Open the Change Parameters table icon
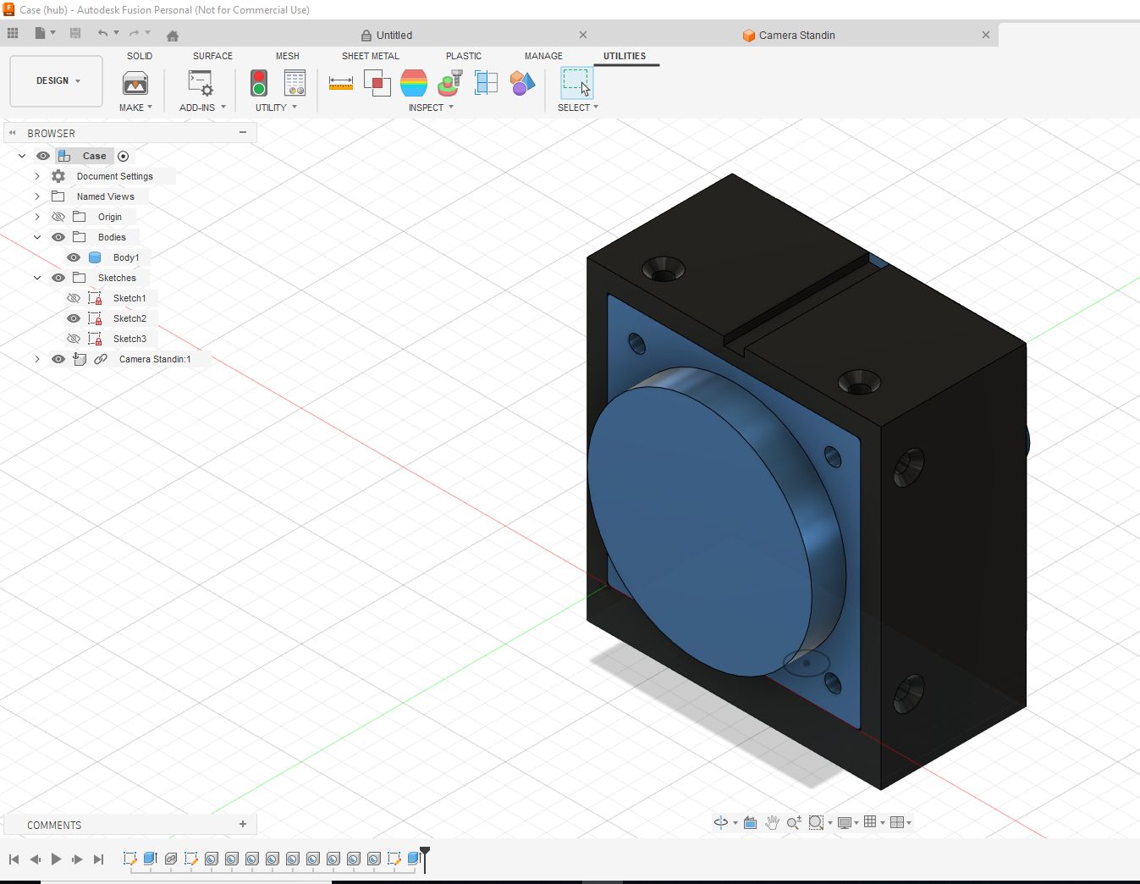 (x=295, y=83)
